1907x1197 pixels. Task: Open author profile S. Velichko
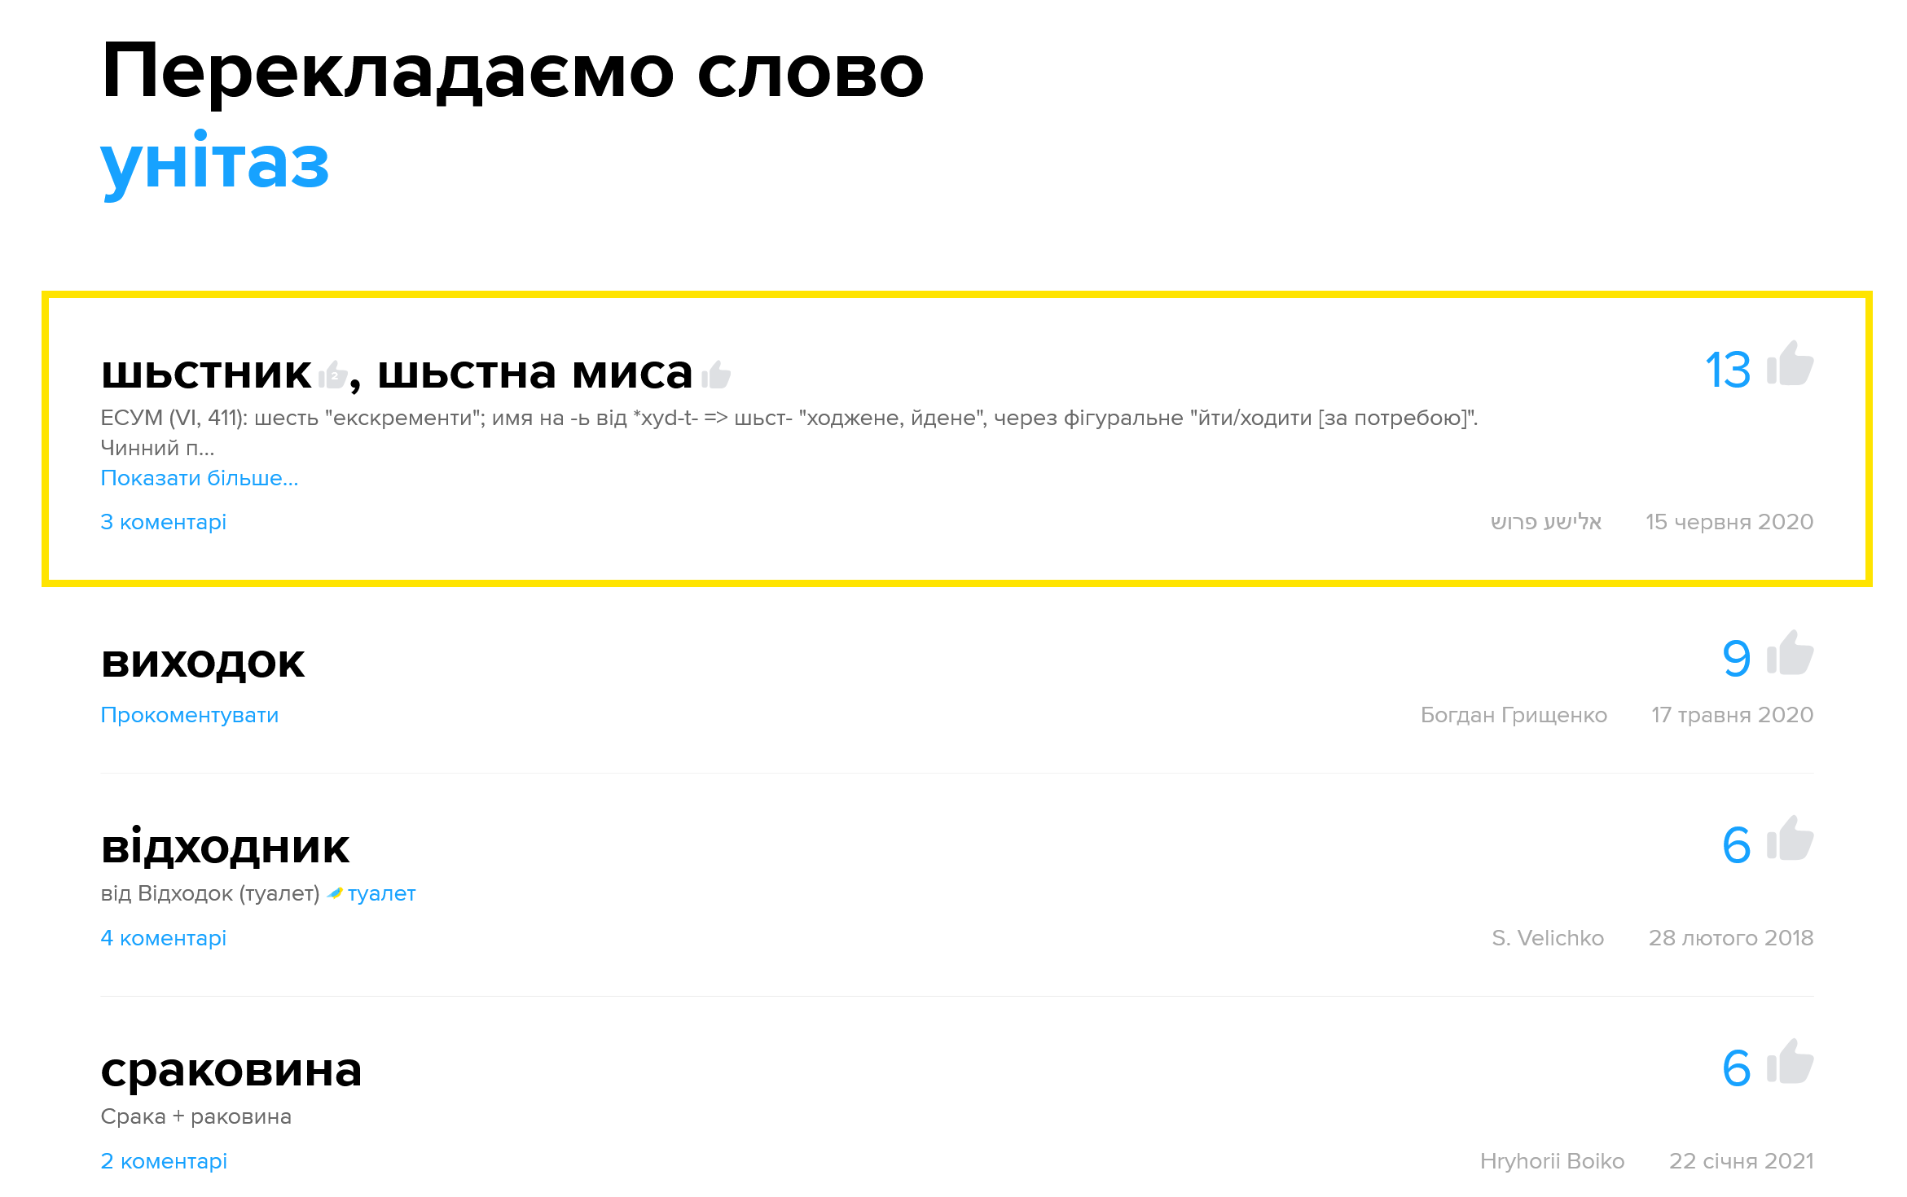pos(1547,938)
